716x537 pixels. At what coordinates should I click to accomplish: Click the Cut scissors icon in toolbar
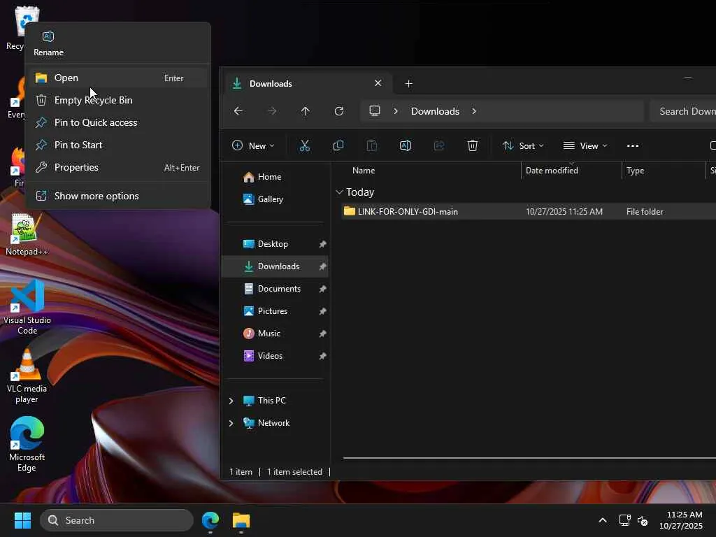click(305, 145)
